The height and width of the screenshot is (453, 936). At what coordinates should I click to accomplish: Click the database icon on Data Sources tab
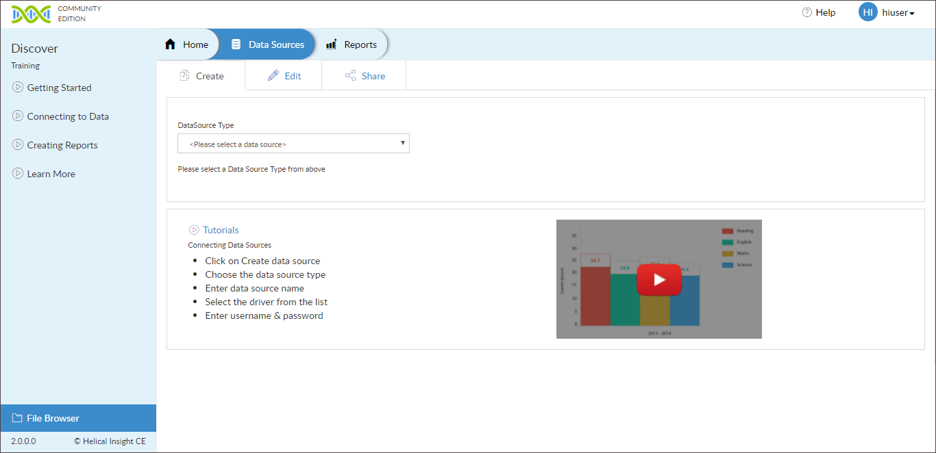pos(236,44)
